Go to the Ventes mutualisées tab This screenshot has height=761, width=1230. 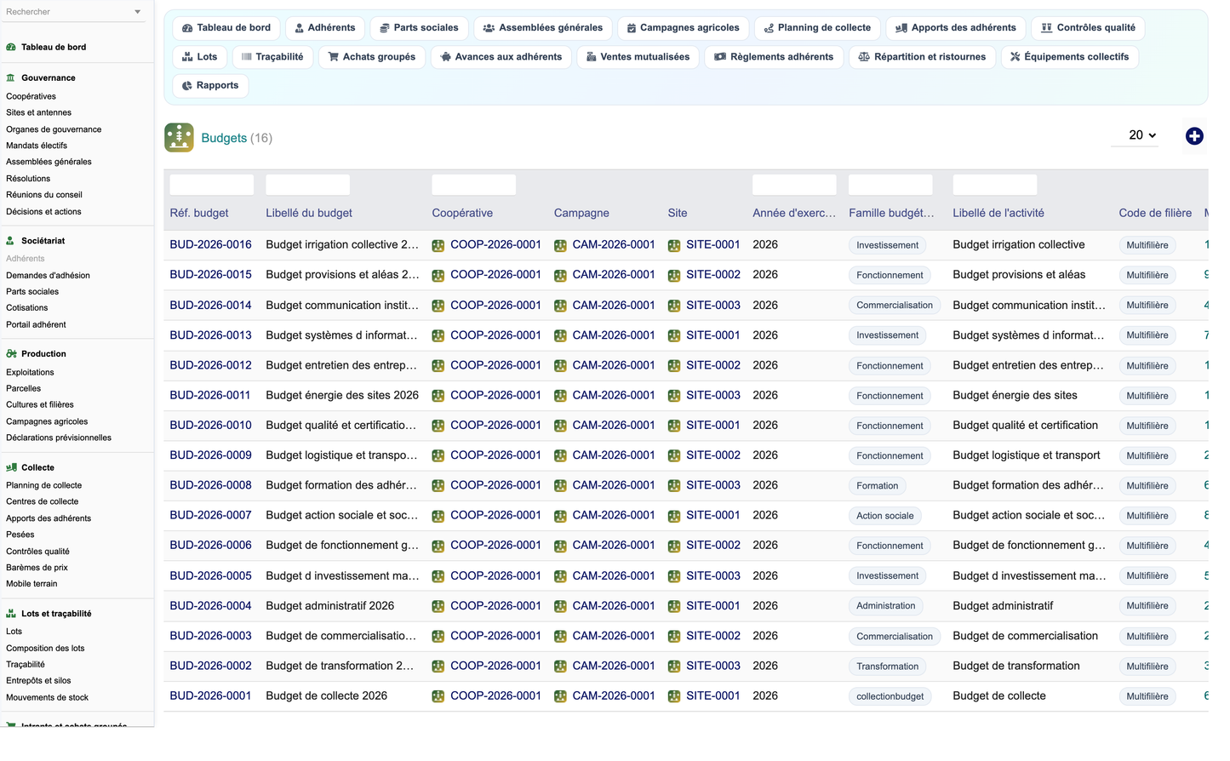coord(638,57)
